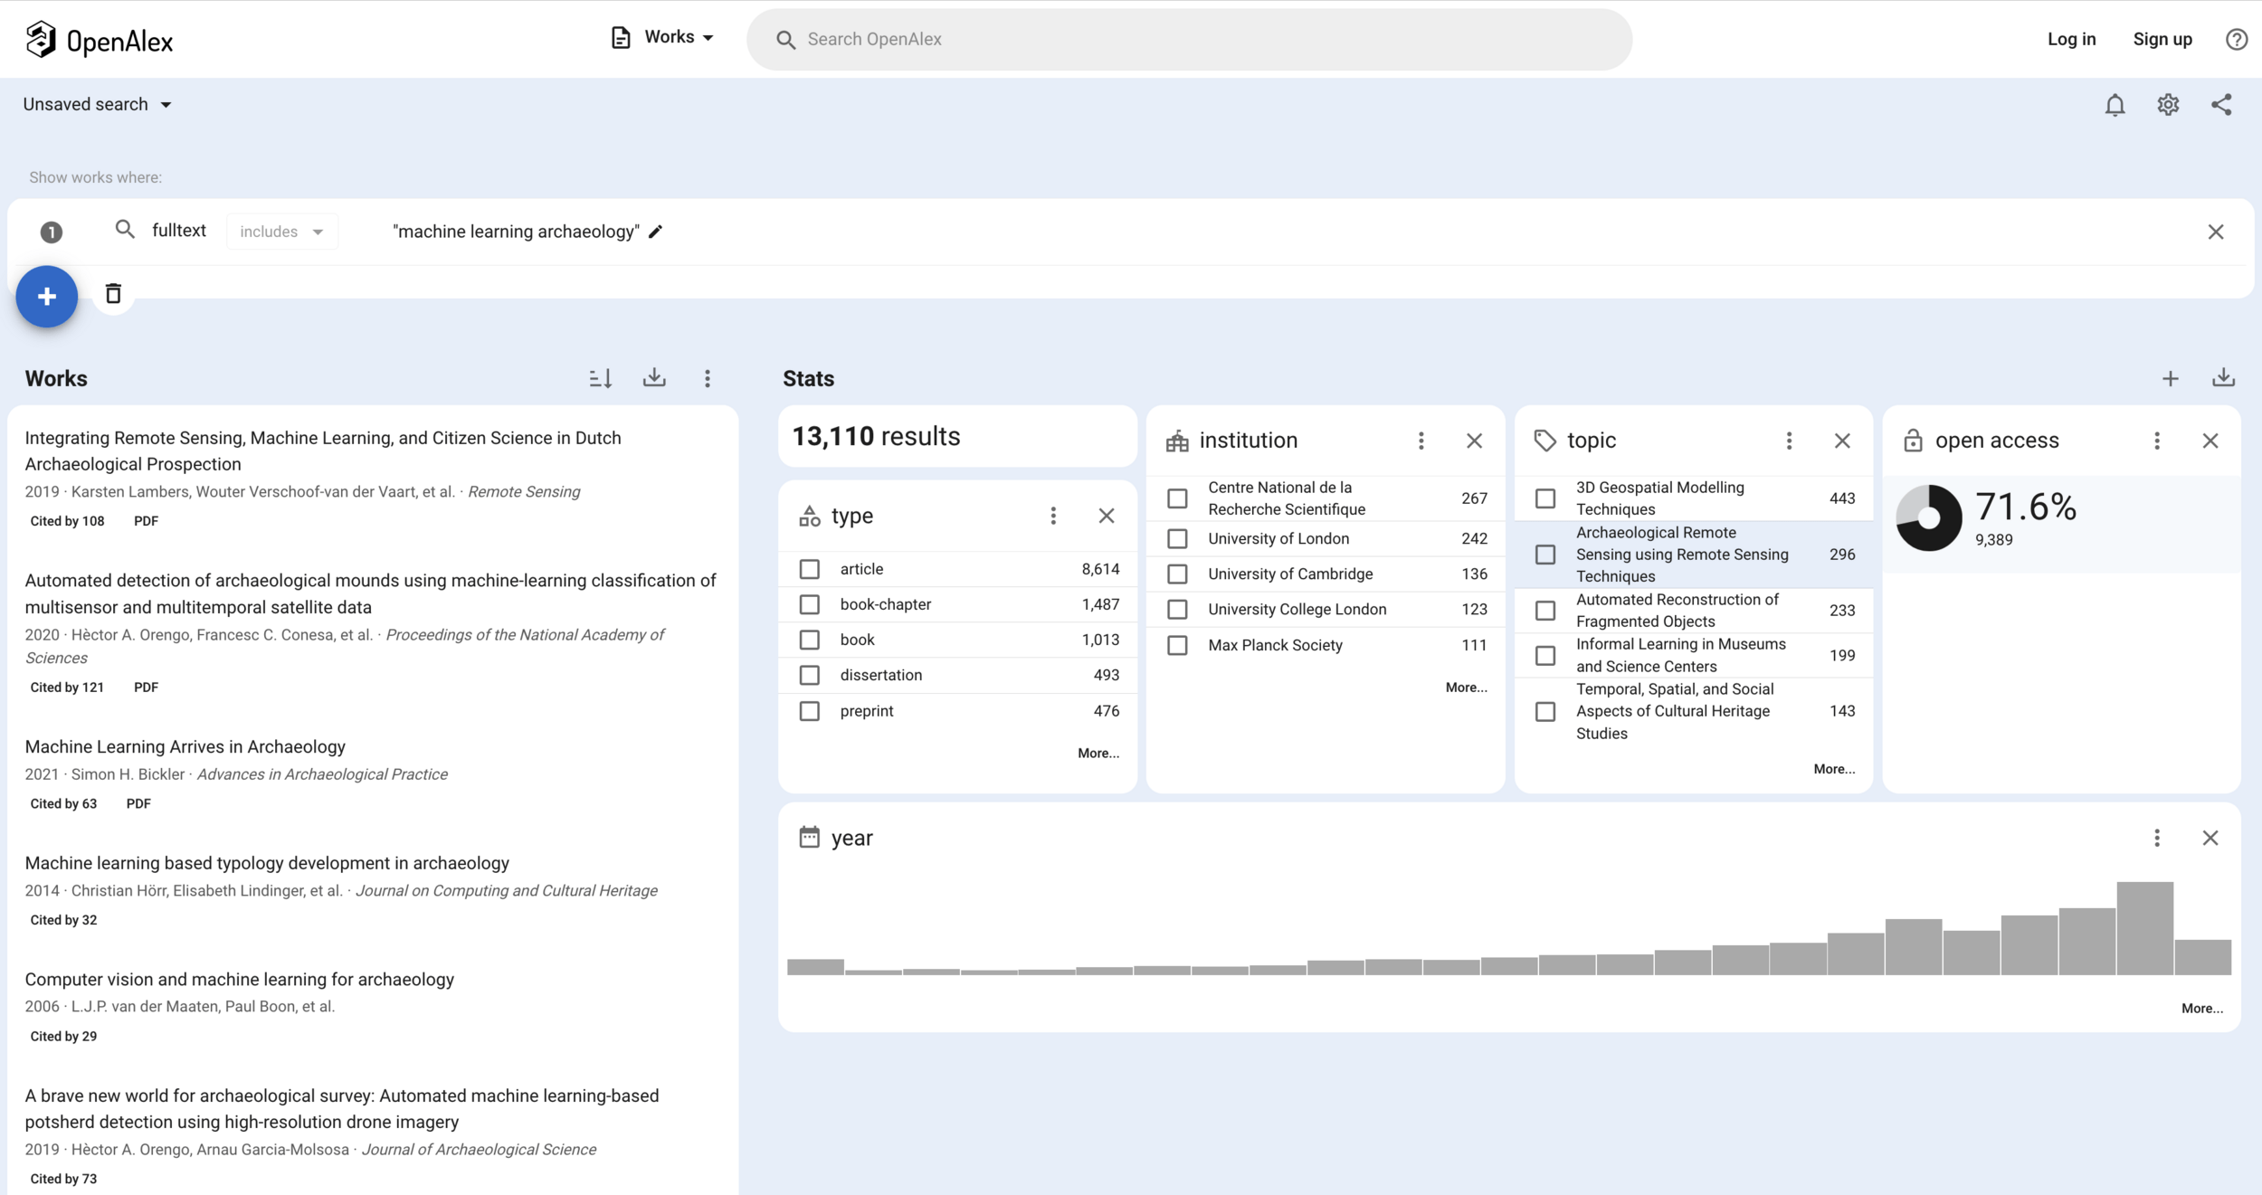
Task: Click the trash icon to clear filters
Action: pyautogui.click(x=113, y=294)
